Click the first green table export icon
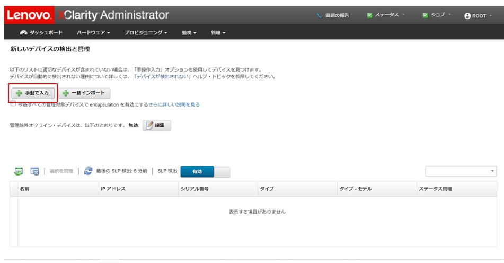This screenshot has width=504, height=263. [19, 171]
